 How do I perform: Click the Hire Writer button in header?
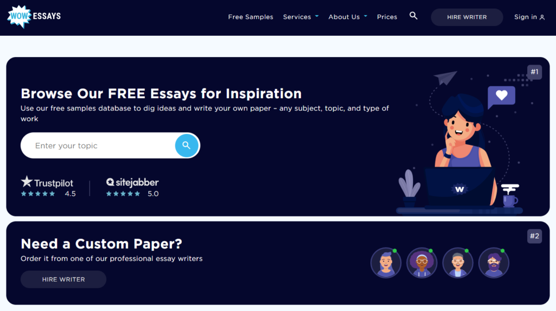(466, 17)
